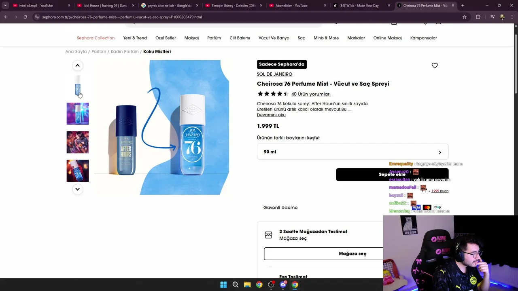
Task: Open Discord from the taskbar
Action: click(x=283, y=285)
